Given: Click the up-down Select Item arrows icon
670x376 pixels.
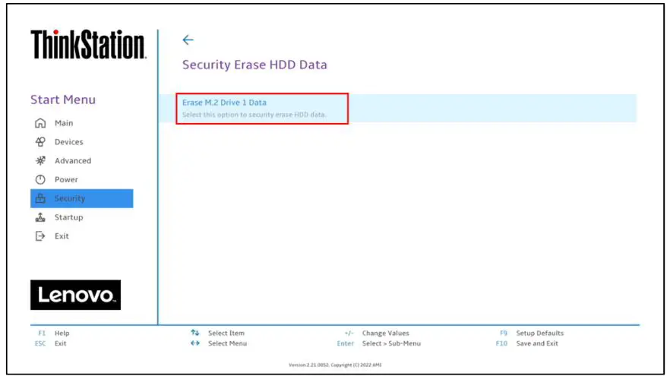Looking at the screenshot, I should [x=194, y=333].
